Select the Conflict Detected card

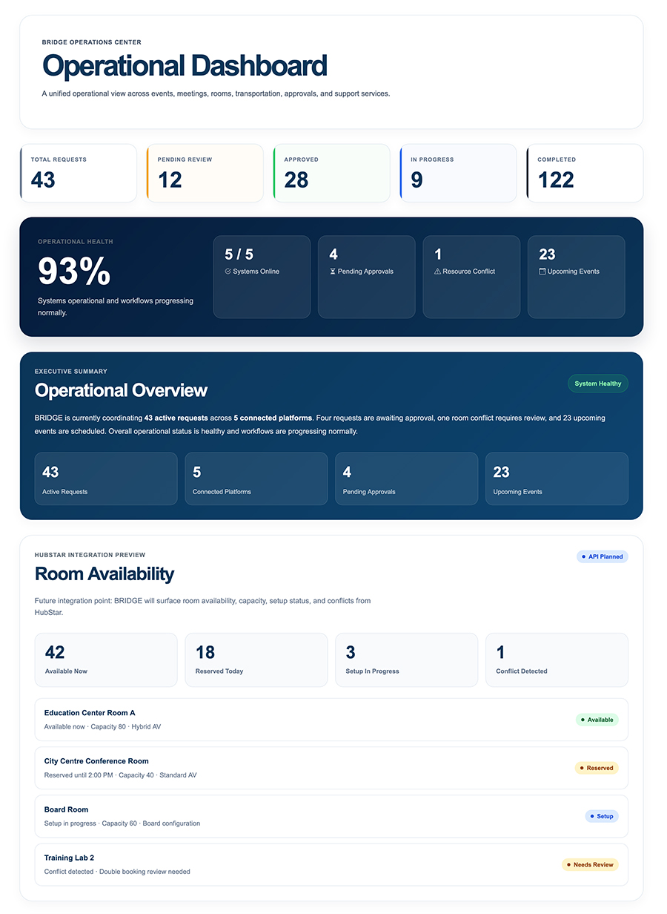click(557, 660)
